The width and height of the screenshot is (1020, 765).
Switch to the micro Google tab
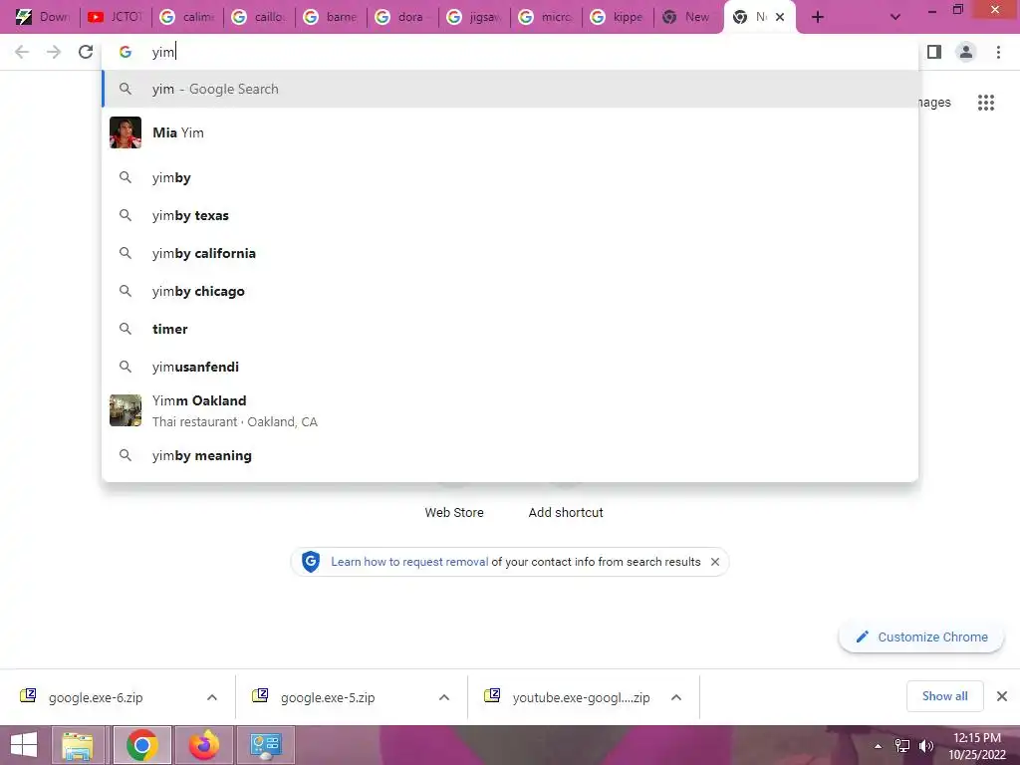[546, 17]
